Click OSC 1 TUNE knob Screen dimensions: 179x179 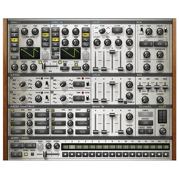pos(24,31)
